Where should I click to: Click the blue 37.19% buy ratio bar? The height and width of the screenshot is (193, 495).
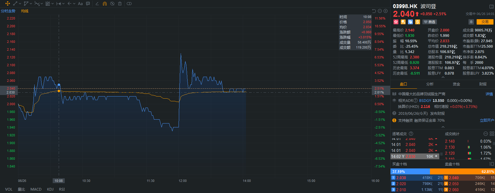[x=410, y=172]
